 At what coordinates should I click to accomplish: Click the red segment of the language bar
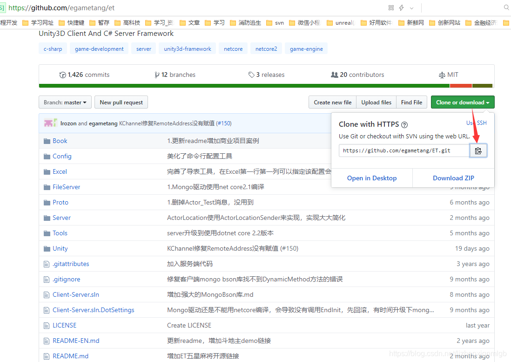[460, 86]
